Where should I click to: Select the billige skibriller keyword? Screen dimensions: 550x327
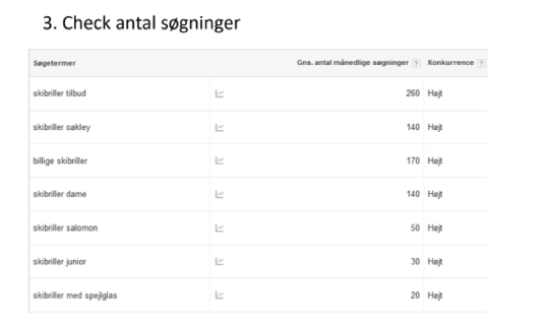click(x=60, y=161)
